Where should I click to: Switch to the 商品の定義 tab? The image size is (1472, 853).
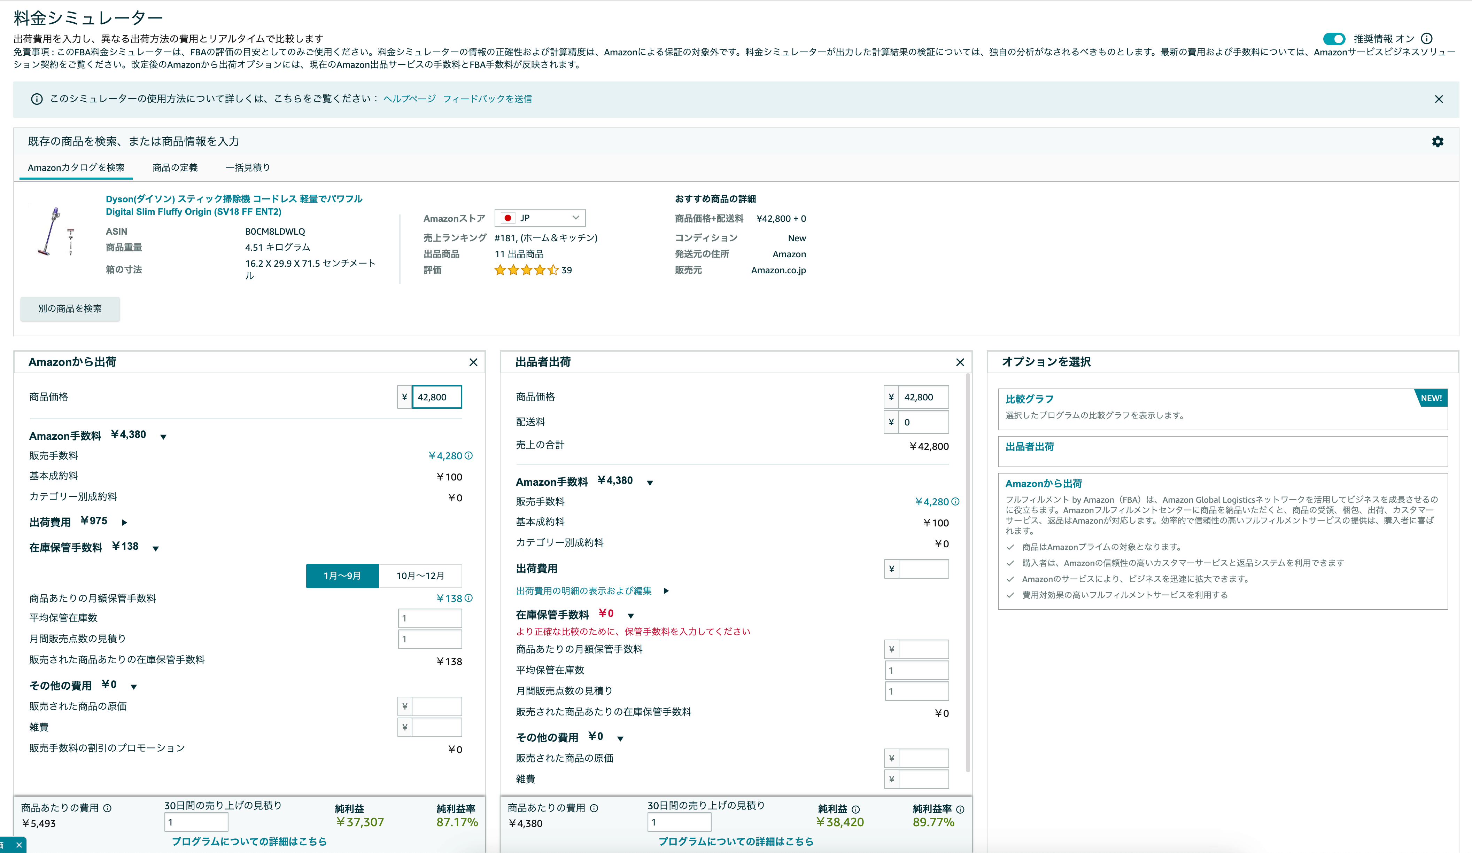(175, 167)
